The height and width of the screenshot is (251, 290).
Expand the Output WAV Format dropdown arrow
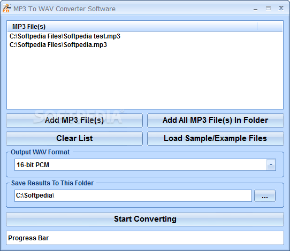(271, 164)
